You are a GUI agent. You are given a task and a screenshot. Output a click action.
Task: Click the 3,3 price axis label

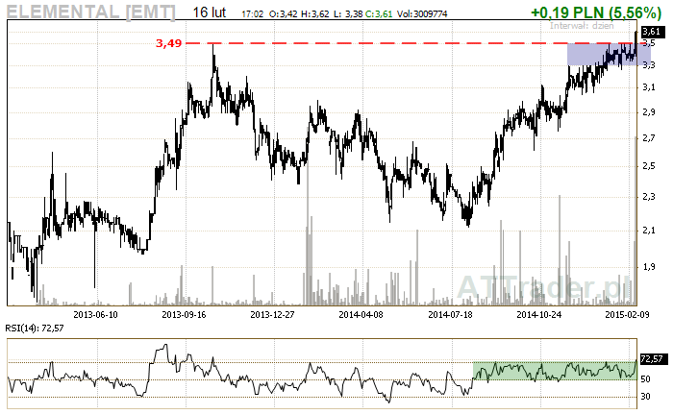[x=649, y=65]
